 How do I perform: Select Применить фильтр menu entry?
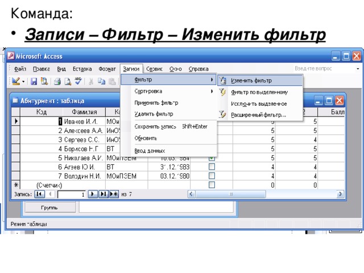pyautogui.click(x=169, y=102)
